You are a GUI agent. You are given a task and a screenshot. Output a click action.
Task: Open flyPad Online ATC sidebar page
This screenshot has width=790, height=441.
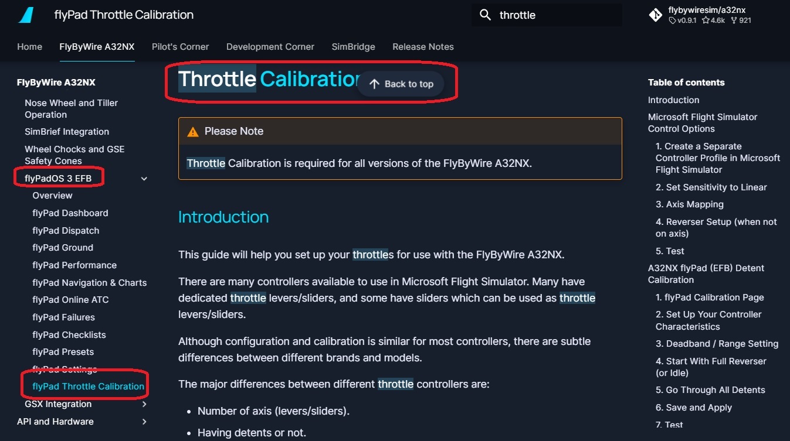70,300
